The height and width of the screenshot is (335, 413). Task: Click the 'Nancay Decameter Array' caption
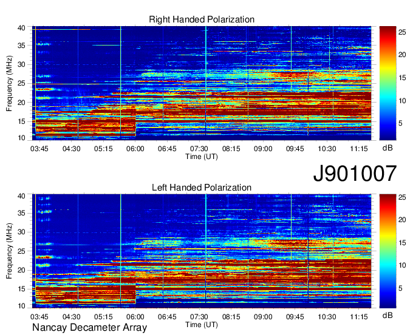pos(89,328)
